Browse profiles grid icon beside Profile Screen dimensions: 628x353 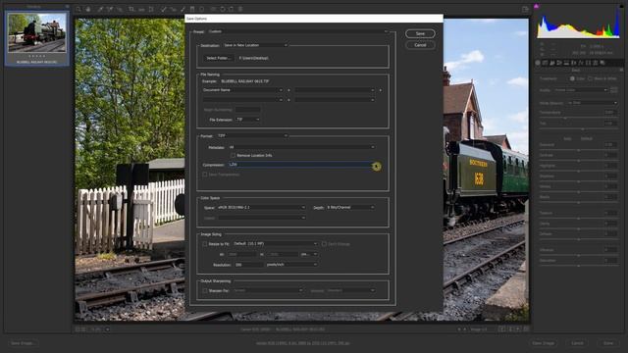(x=614, y=89)
